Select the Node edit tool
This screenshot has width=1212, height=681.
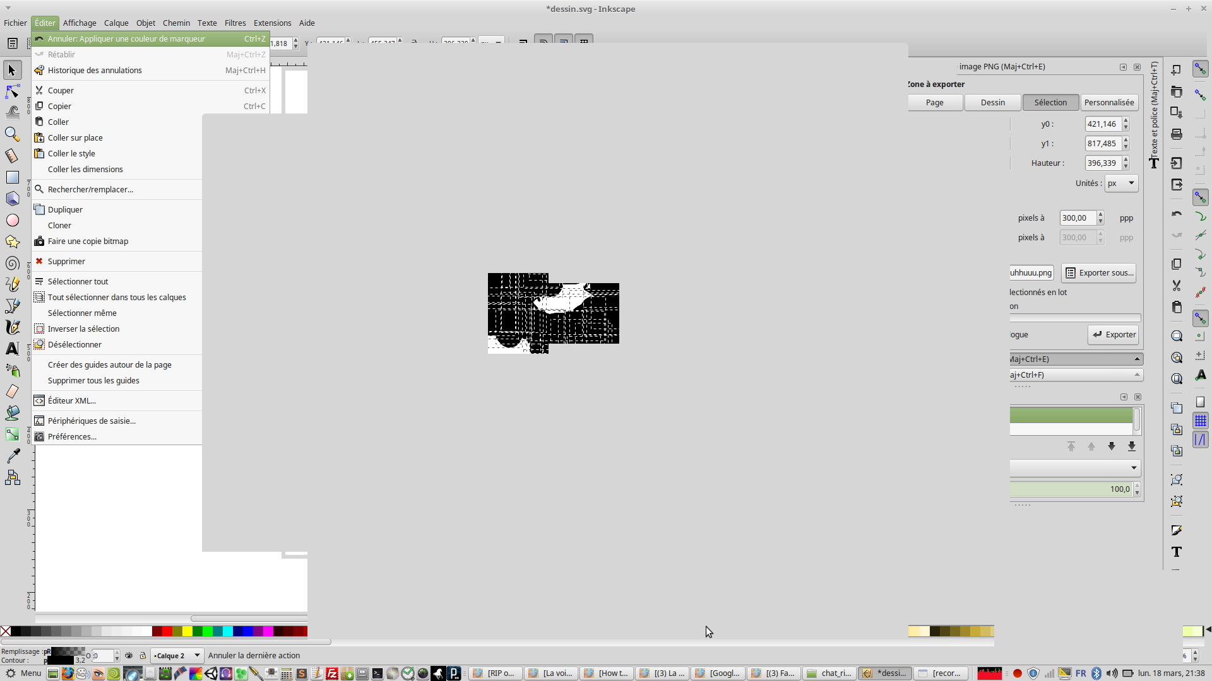point(12,92)
